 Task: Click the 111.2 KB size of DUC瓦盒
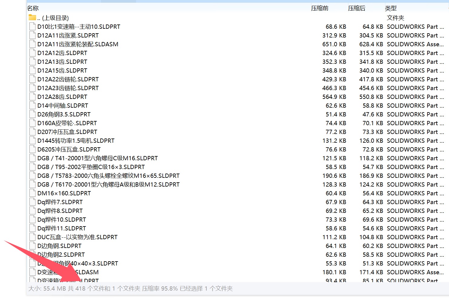tap(334, 237)
